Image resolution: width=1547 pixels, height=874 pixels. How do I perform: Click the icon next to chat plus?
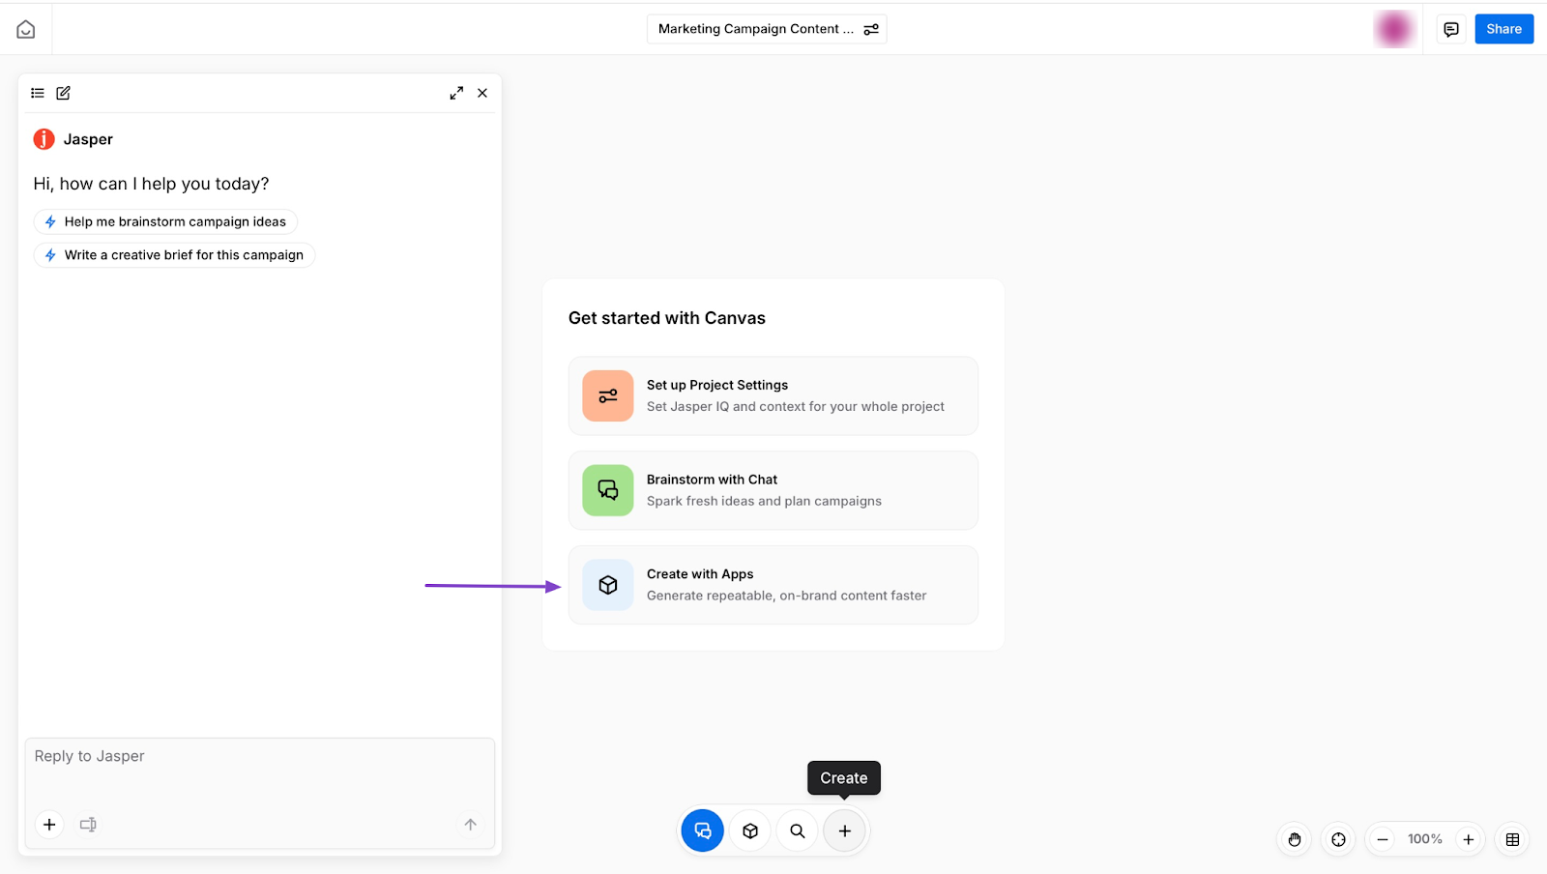click(88, 825)
